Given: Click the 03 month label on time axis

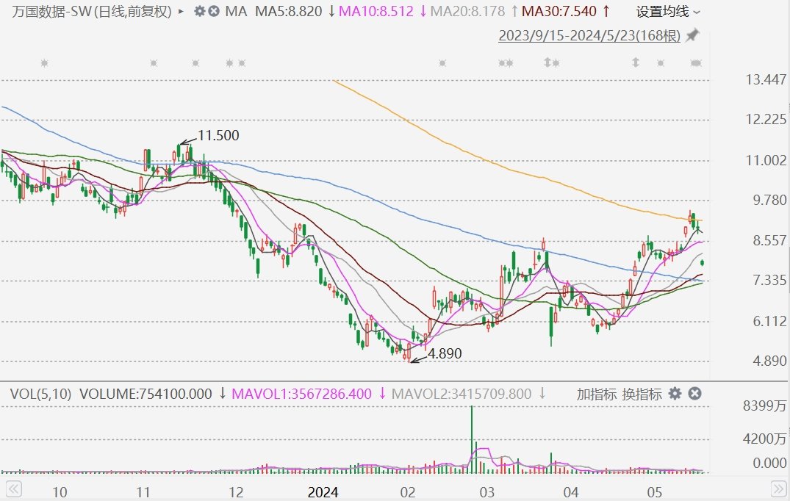Looking at the screenshot, I should point(486,492).
